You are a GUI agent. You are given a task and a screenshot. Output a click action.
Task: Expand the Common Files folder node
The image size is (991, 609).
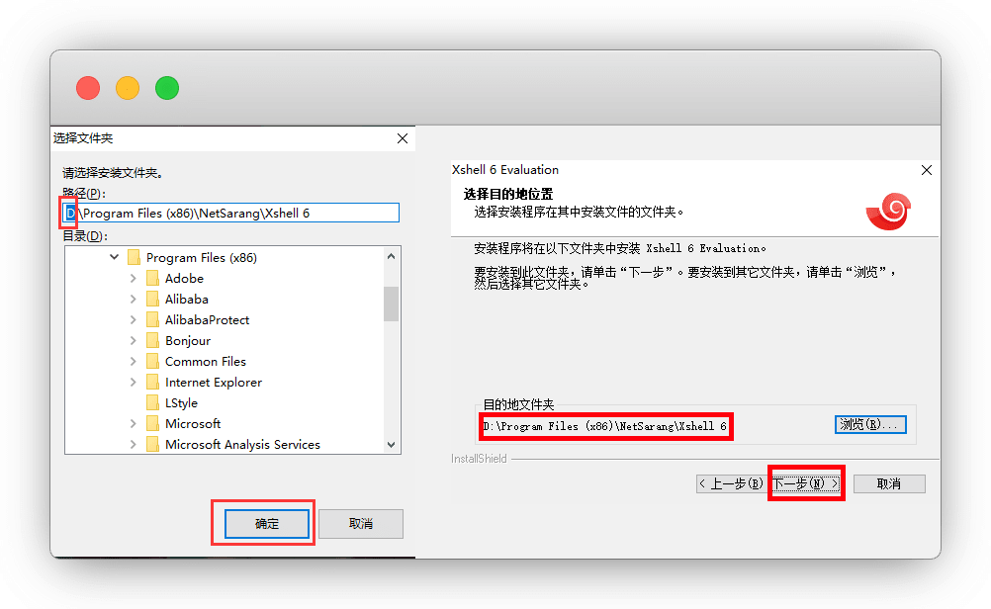tap(134, 362)
